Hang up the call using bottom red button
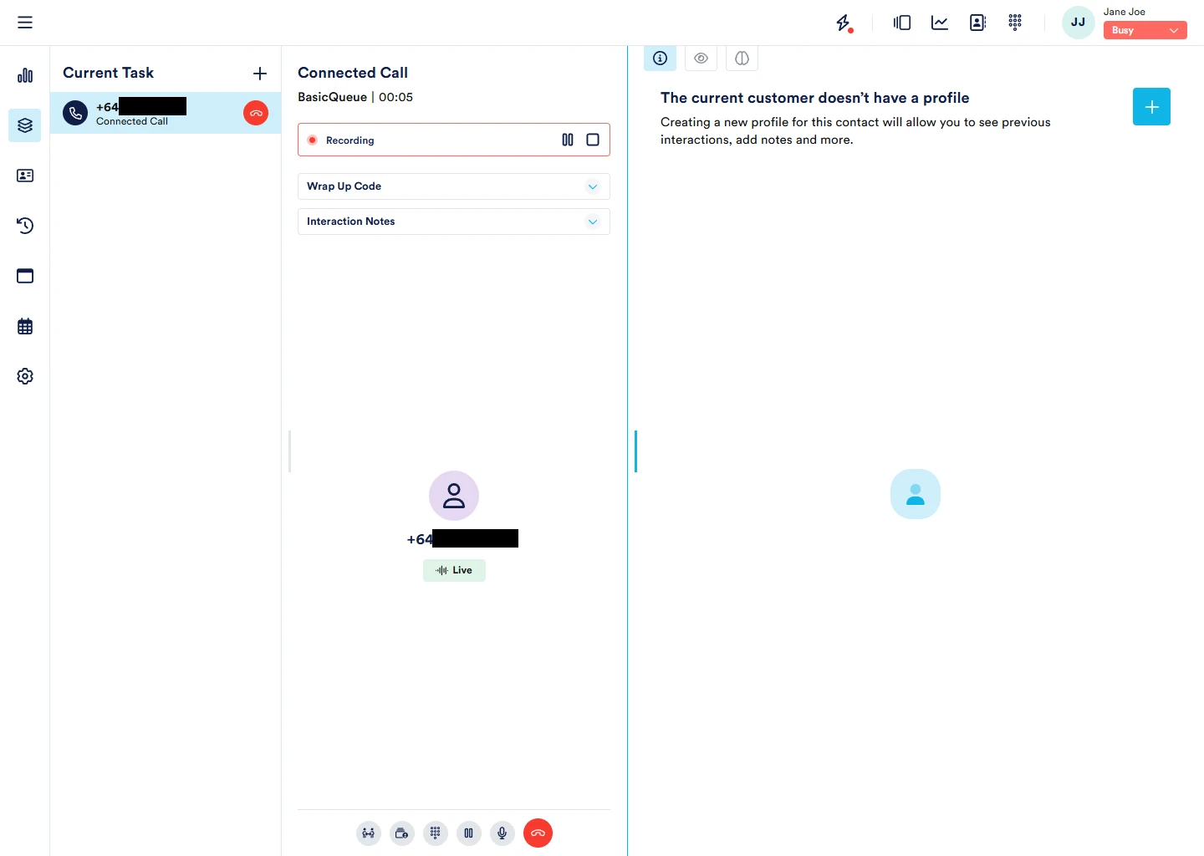1204x856 pixels. coord(538,833)
